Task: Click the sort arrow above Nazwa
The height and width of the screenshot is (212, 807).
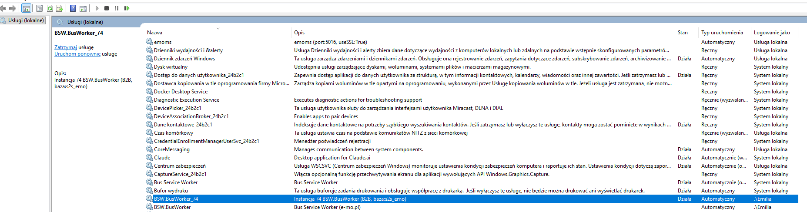Action: coord(218,29)
